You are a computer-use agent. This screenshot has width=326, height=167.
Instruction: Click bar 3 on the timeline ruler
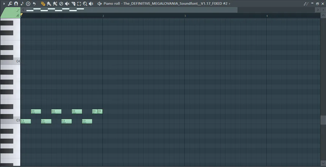pos(185,16)
